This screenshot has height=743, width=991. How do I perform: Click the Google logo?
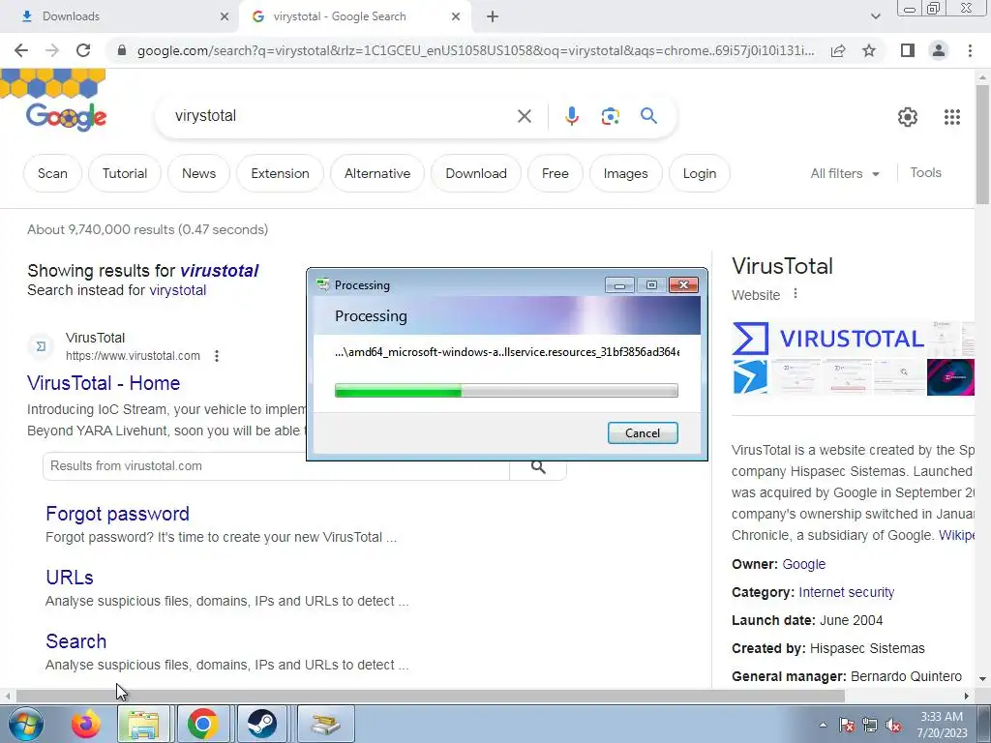point(66,116)
